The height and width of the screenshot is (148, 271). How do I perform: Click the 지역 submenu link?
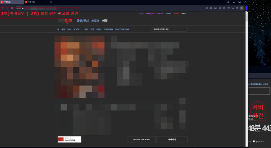(x=92, y=29)
